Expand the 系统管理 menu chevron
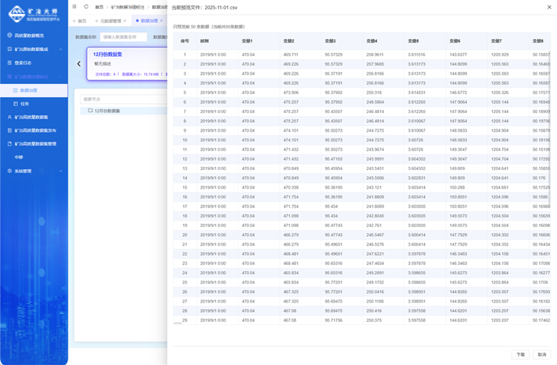The width and height of the screenshot is (557, 365). click(x=60, y=171)
